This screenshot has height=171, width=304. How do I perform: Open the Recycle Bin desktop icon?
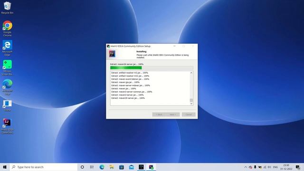pos(8,8)
